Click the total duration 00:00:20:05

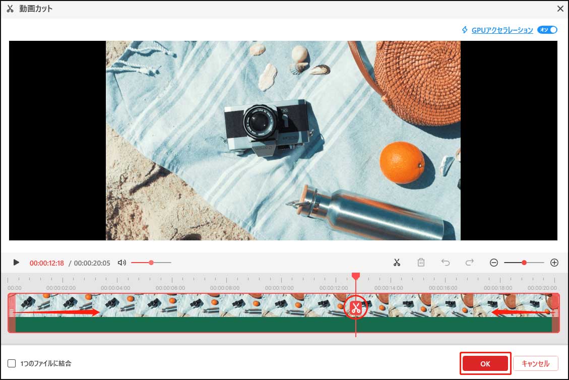[92, 263]
